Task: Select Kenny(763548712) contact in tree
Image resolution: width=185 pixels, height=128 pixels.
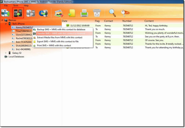Action: [x=24, y=27]
